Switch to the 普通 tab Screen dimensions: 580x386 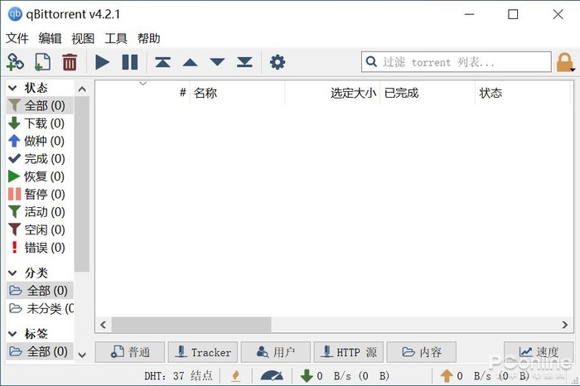tap(130, 352)
